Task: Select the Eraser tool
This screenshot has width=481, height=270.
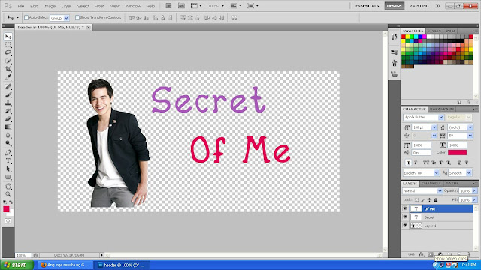Action: coord(8,118)
